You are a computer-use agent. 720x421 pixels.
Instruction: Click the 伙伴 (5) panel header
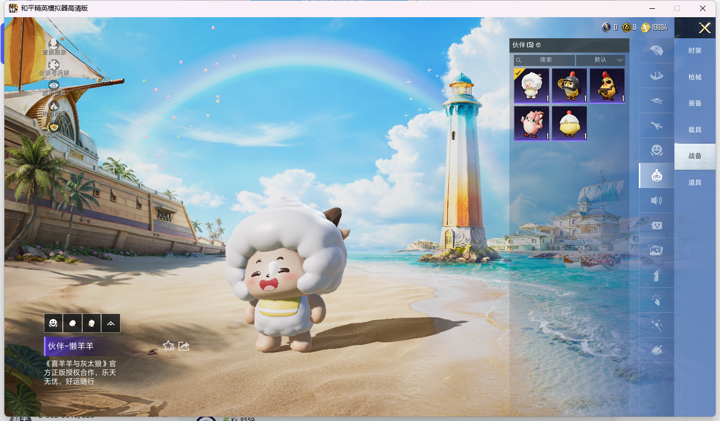[x=569, y=45]
